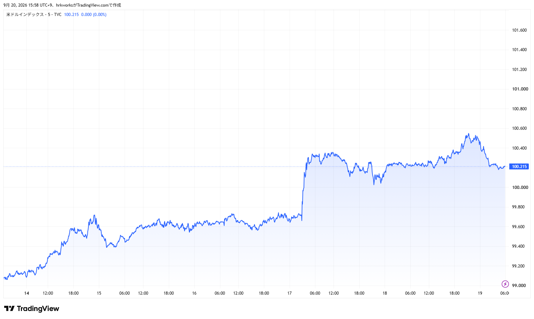
Task: Click the 9月 20, 2026 timestamp text
Action: pyautogui.click(x=15, y=5)
